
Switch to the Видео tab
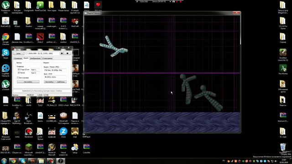(x=26, y=58)
